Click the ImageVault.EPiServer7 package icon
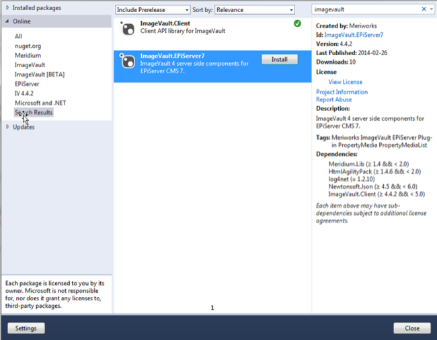 [x=128, y=62]
